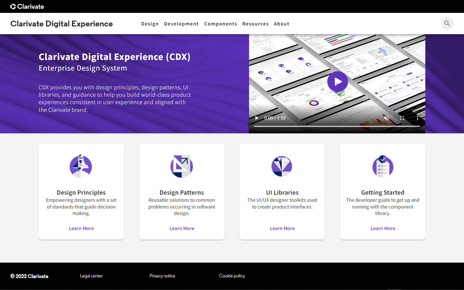Click the Clarivate Digital Experience site title
The image size is (464, 290).
tap(62, 24)
